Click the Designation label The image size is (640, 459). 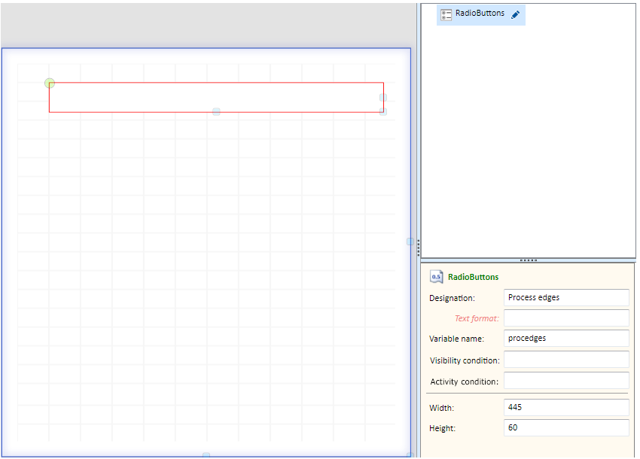tap(452, 298)
